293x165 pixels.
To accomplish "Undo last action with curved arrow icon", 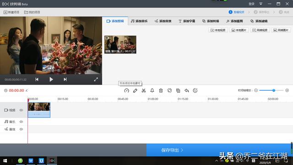I will [186, 91].
